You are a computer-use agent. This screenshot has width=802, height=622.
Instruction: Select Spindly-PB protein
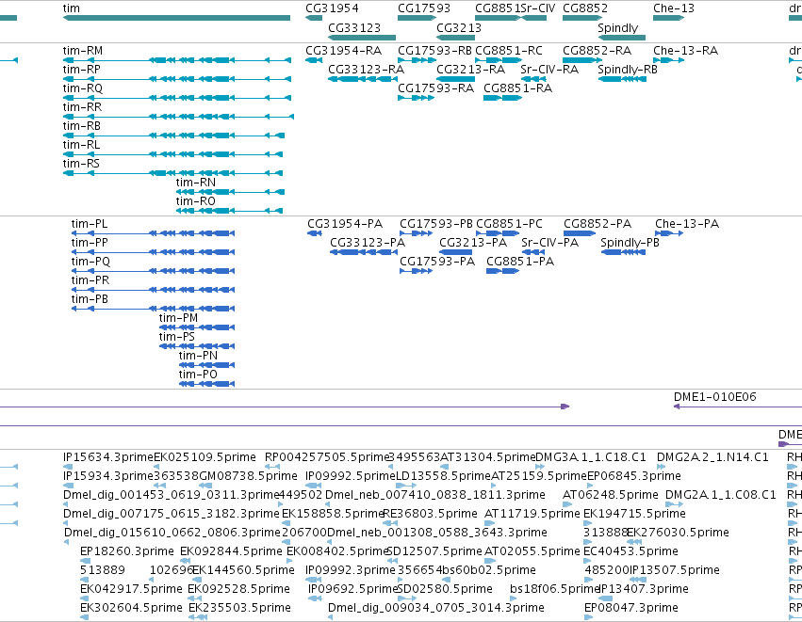click(623, 252)
